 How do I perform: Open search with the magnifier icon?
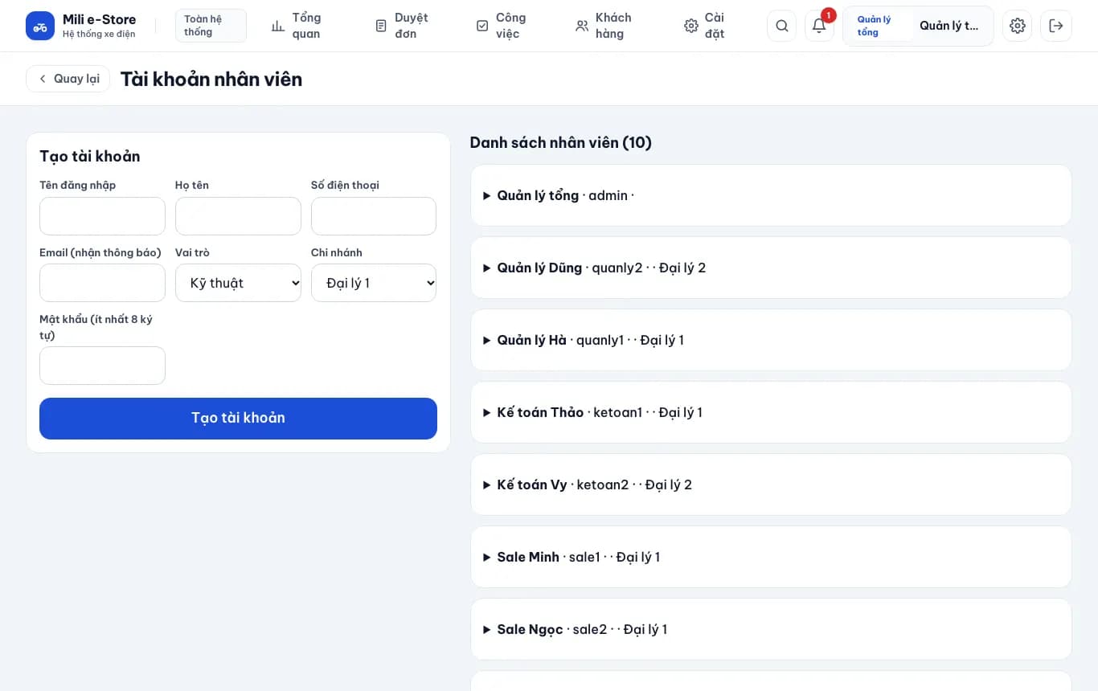[782, 26]
